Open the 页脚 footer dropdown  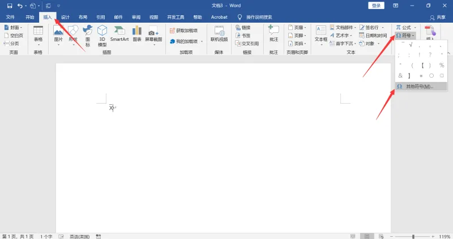297,36
